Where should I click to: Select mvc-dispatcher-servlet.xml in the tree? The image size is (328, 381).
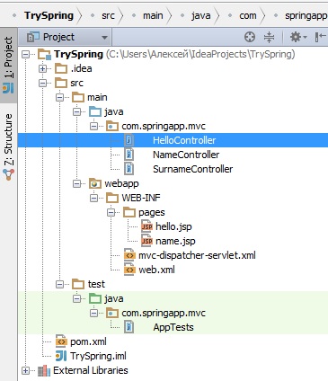click(197, 255)
